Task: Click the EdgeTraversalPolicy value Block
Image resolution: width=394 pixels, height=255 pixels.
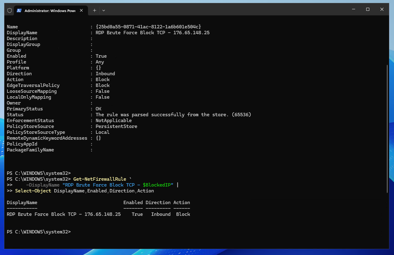Action: tap(102, 85)
